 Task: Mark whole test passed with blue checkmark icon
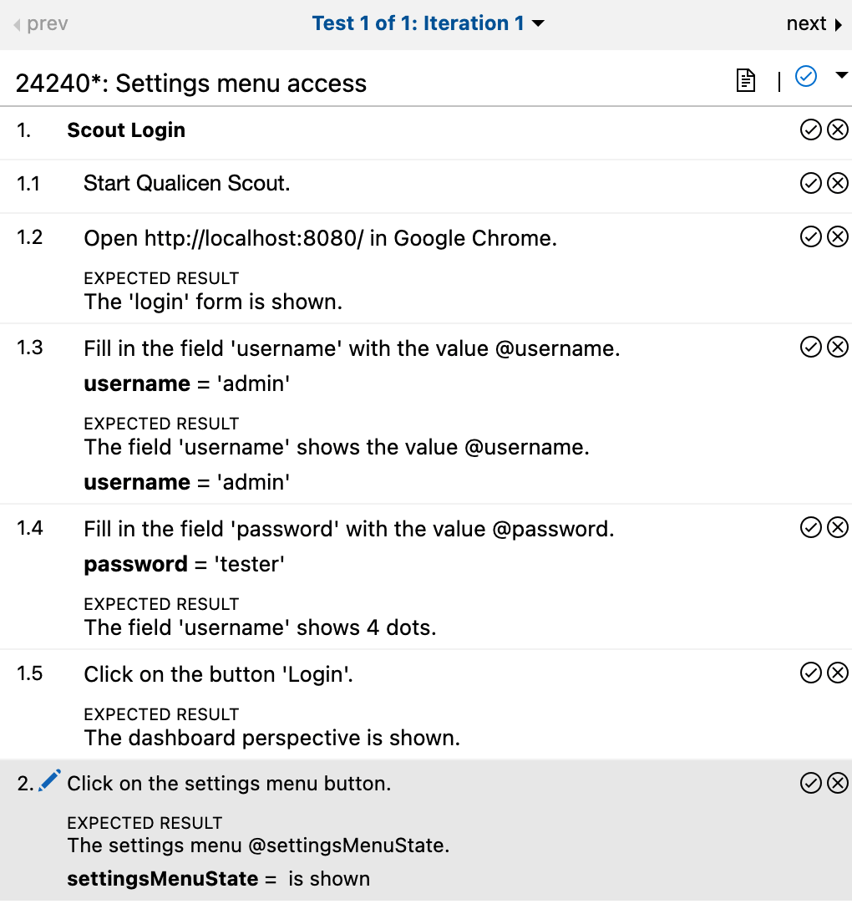[x=805, y=76]
